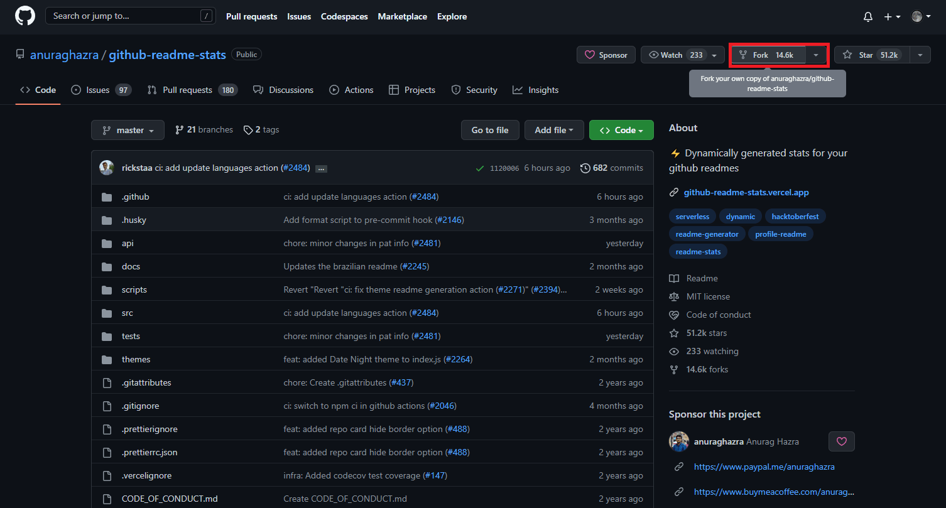Go to Pull requests in top navigation
The height and width of the screenshot is (508, 946).
click(251, 17)
